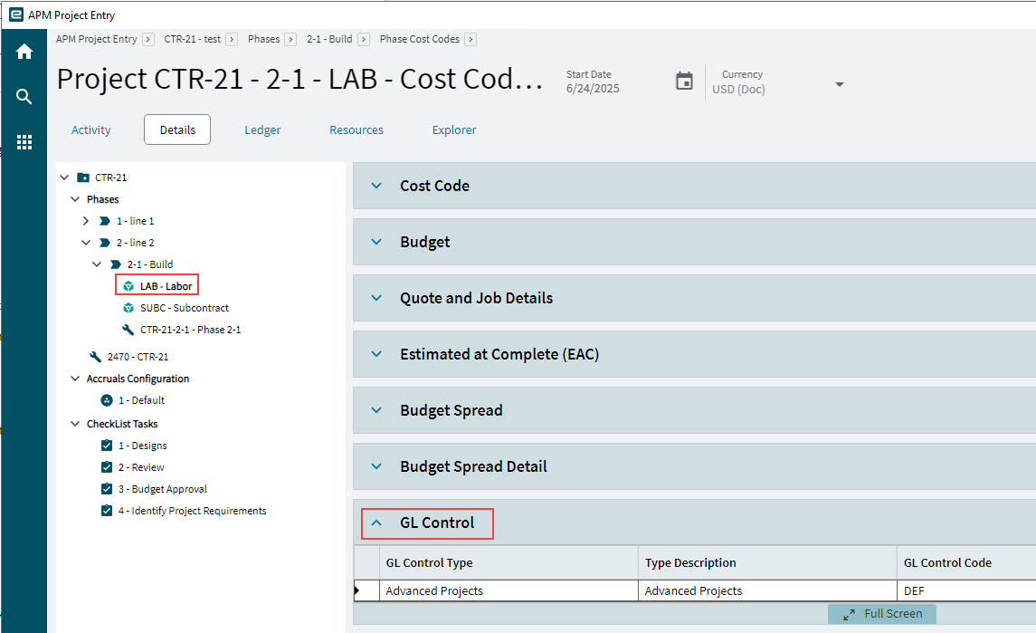Click the phase icon for 2 - line 2

(104, 243)
